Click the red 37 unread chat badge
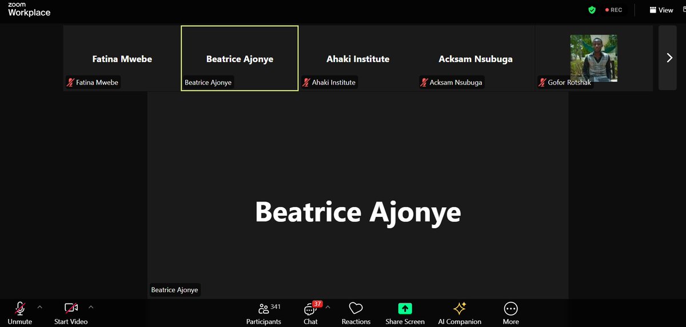This screenshot has height=327, width=686. 317,304
